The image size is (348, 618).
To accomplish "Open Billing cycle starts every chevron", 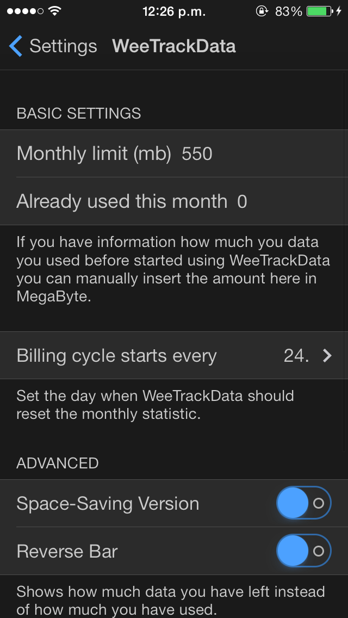I will [x=327, y=356].
